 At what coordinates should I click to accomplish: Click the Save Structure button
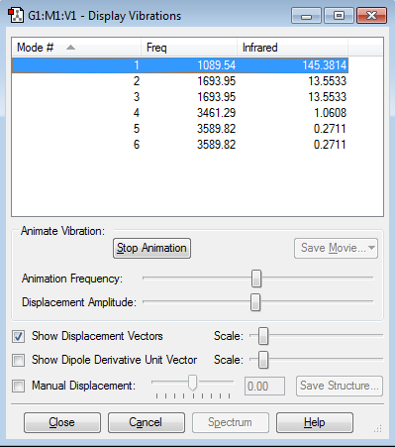click(x=340, y=386)
